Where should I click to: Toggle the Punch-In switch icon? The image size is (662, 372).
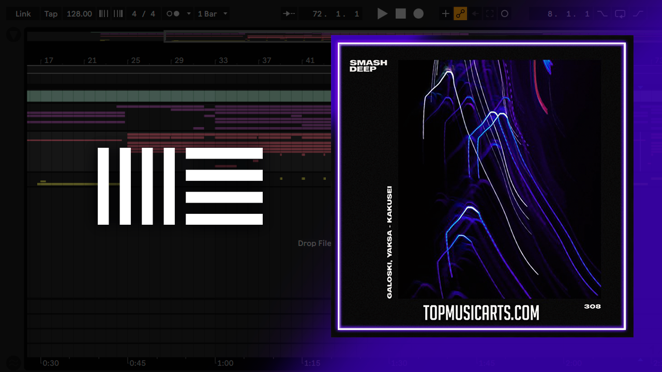click(x=603, y=14)
